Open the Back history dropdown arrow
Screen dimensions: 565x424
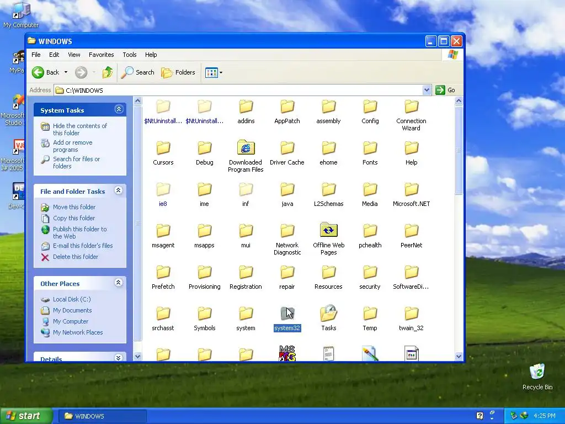(x=66, y=72)
